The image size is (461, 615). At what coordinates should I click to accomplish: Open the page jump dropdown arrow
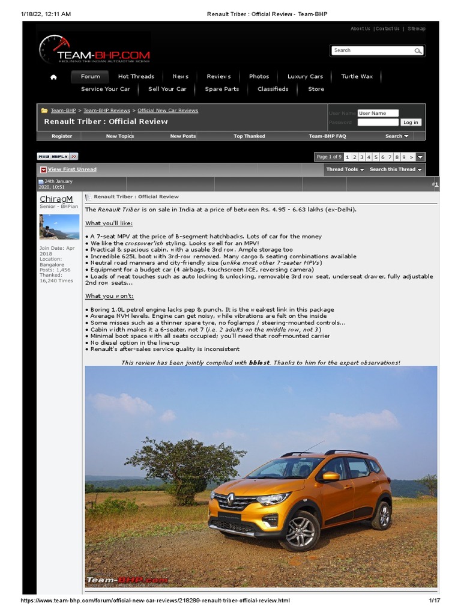pyautogui.click(x=420, y=157)
